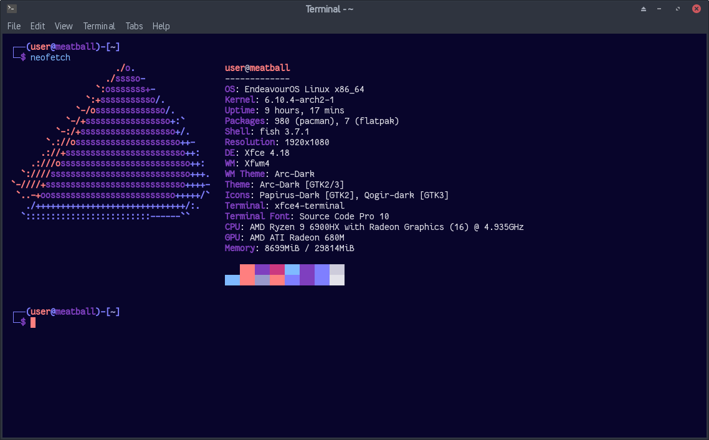This screenshot has height=440, width=709.
Task: Open the File menu
Action: click(x=14, y=26)
